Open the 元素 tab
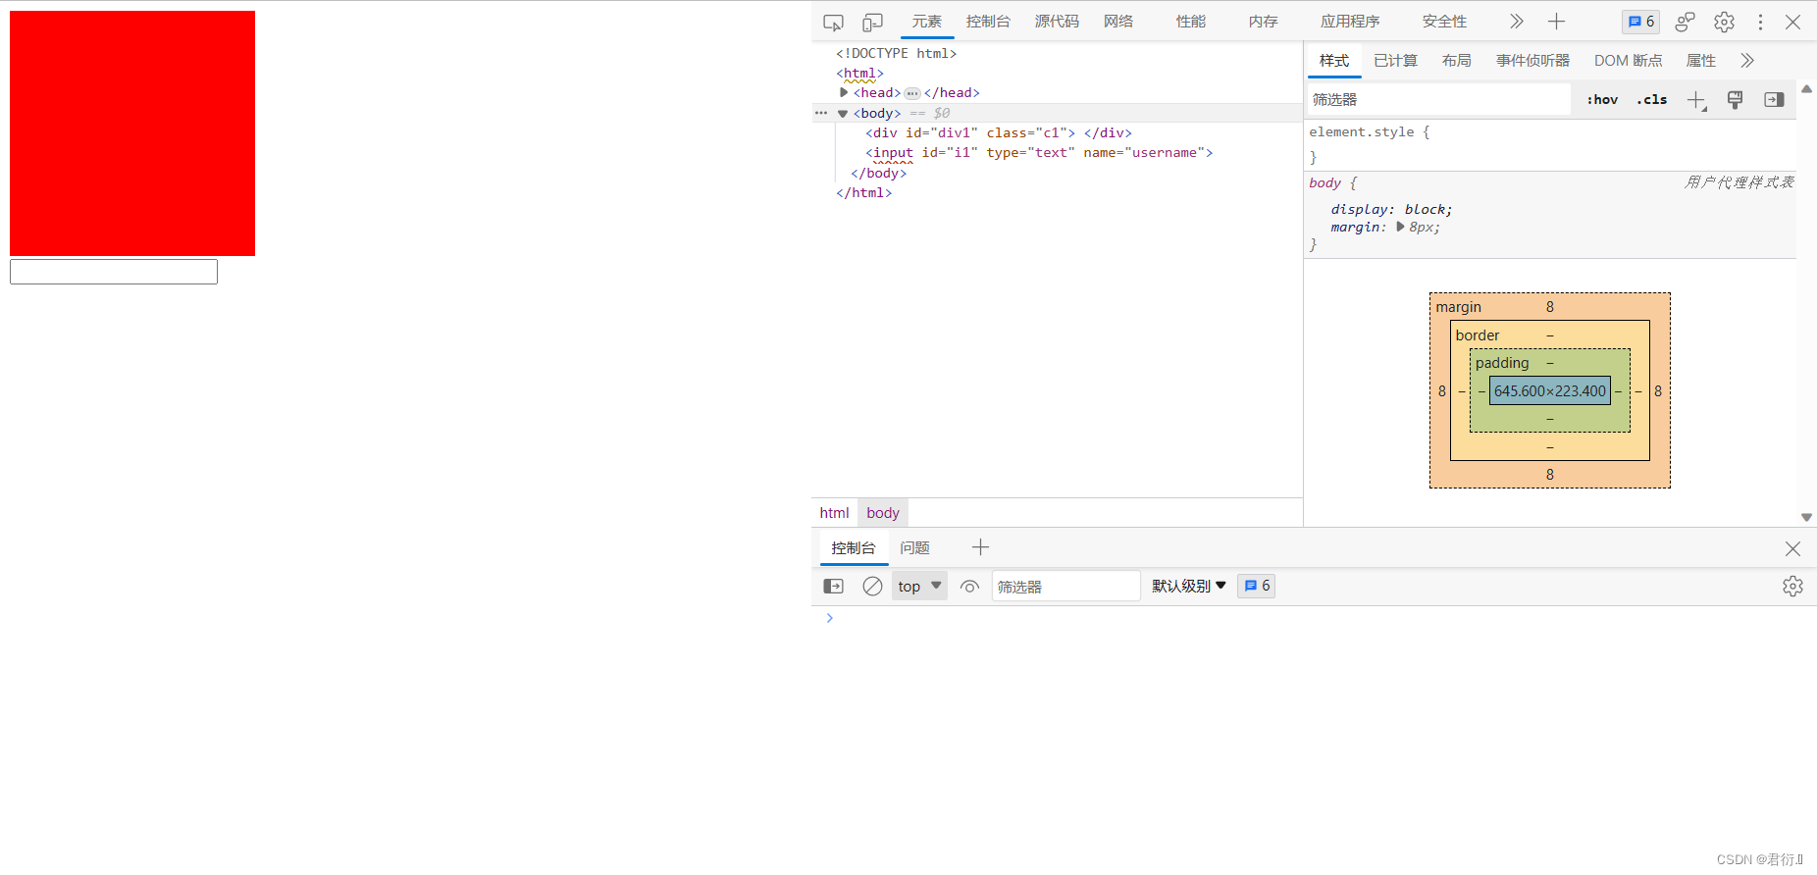This screenshot has width=1817, height=875. 927,22
